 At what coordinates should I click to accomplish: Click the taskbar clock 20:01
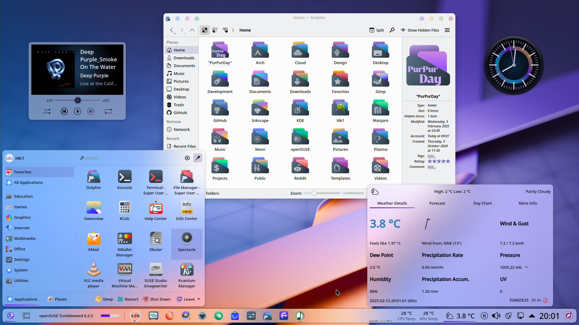pyautogui.click(x=549, y=316)
